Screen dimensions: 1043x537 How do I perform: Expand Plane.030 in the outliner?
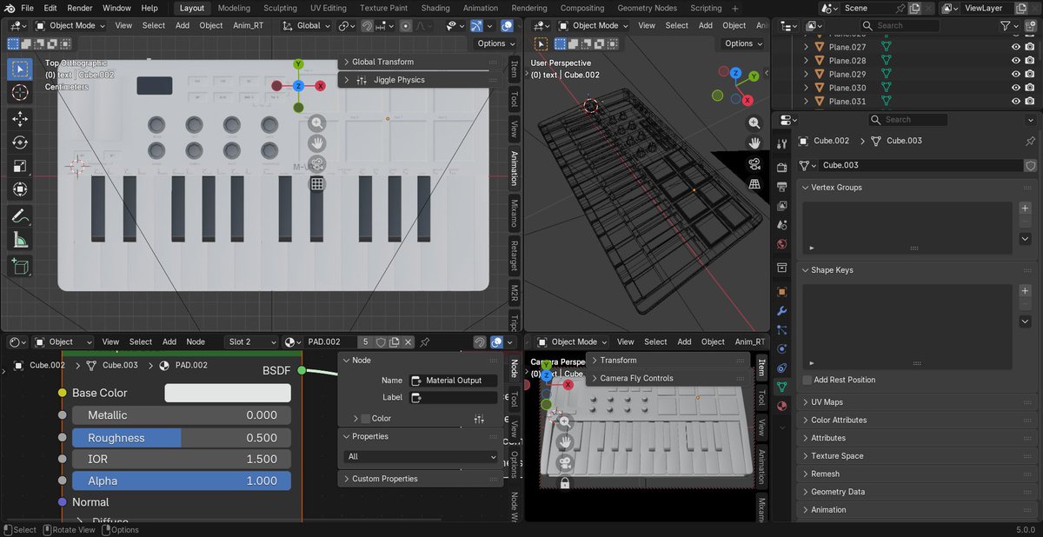pyautogui.click(x=806, y=88)
